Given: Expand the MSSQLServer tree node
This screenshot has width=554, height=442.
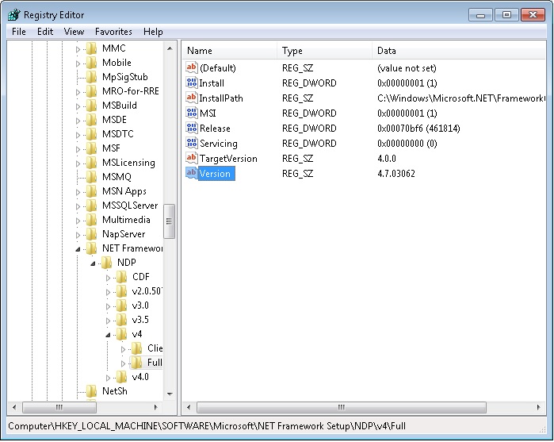Looking at the screenshot, I should pyautogui.click(x=78, y=206).
